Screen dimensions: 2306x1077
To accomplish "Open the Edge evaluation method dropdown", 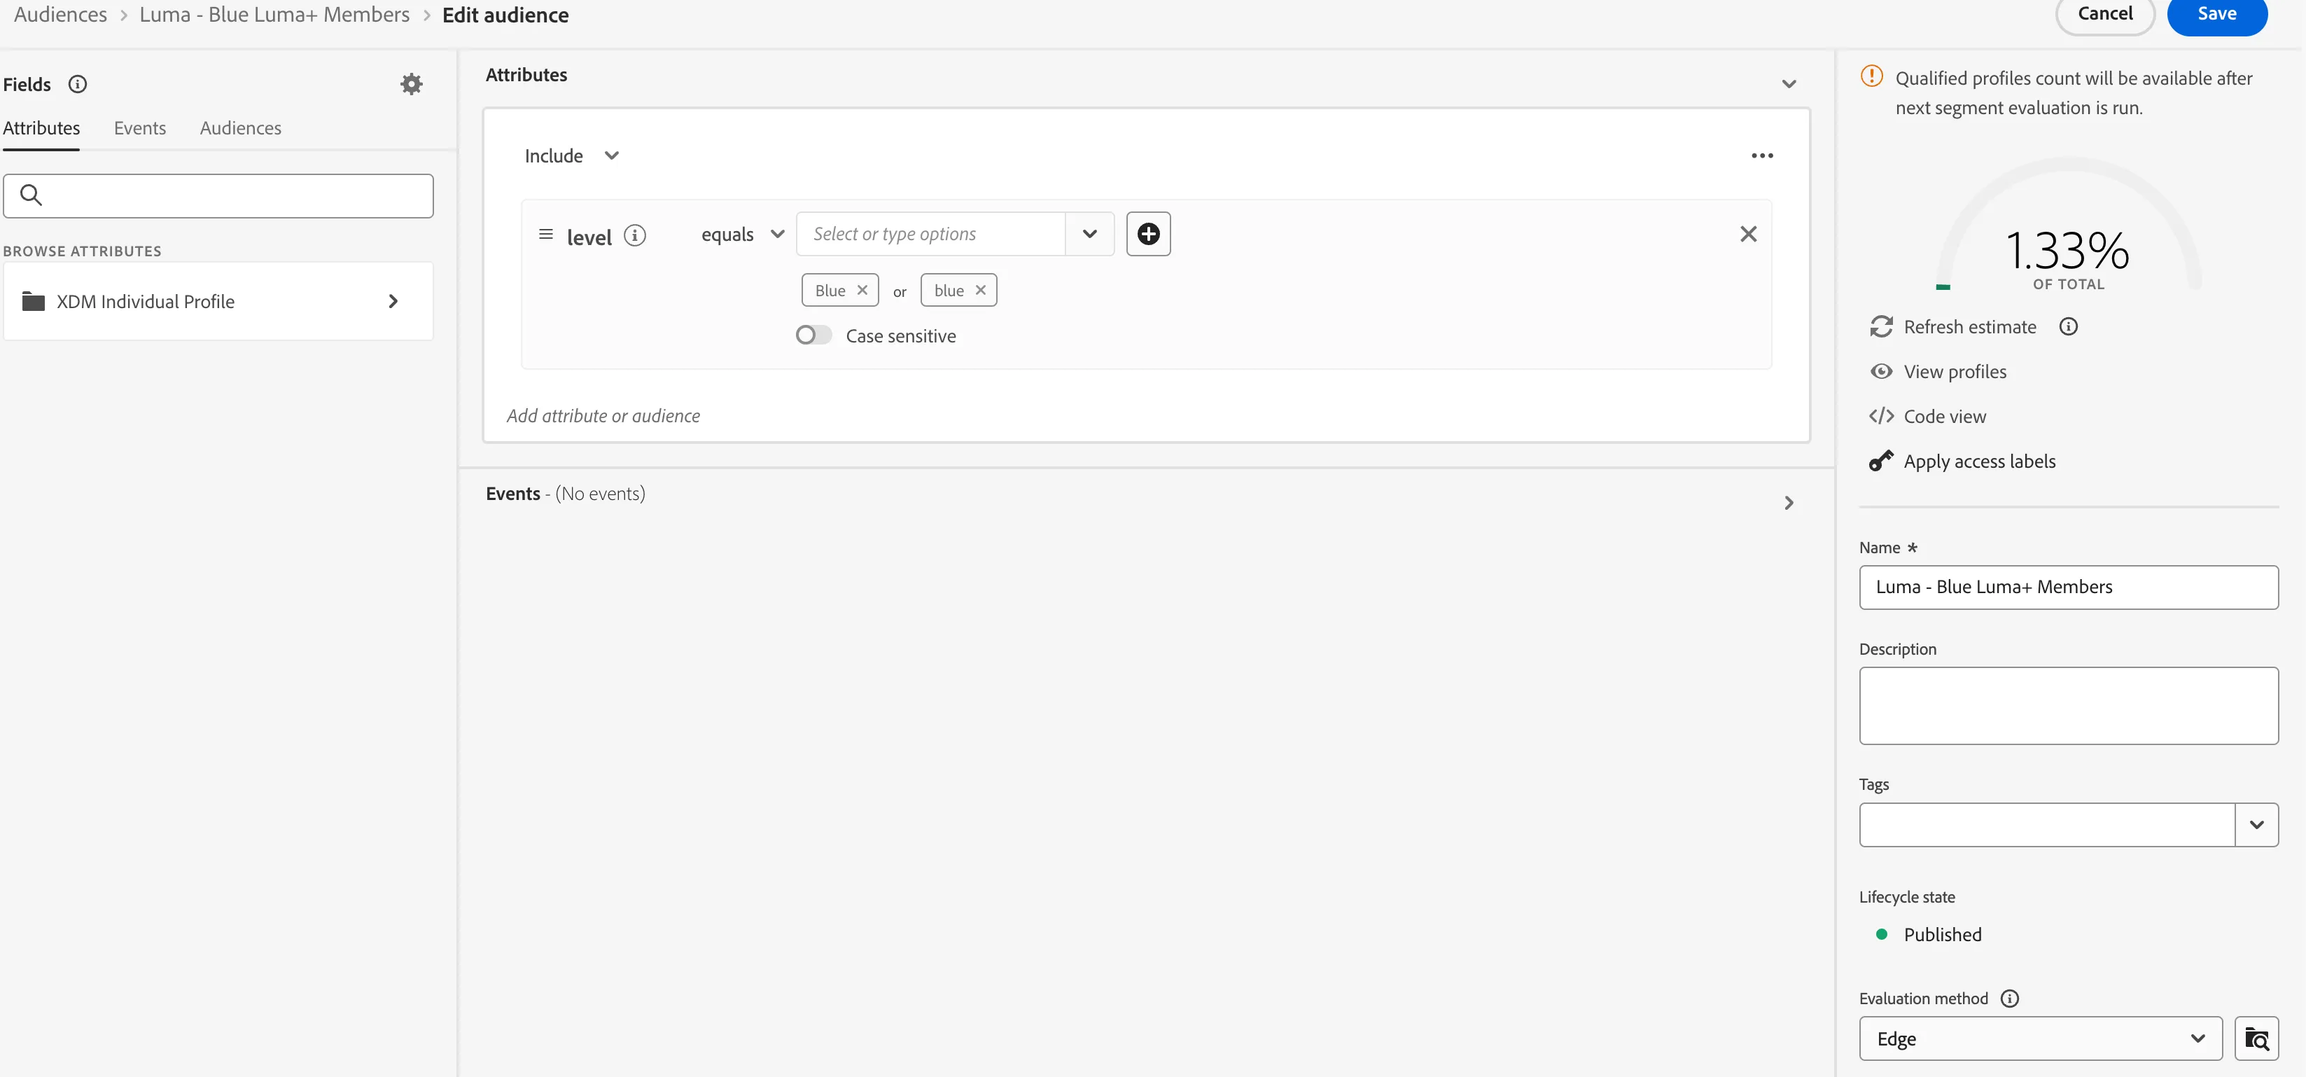I will point(2040,1038).
